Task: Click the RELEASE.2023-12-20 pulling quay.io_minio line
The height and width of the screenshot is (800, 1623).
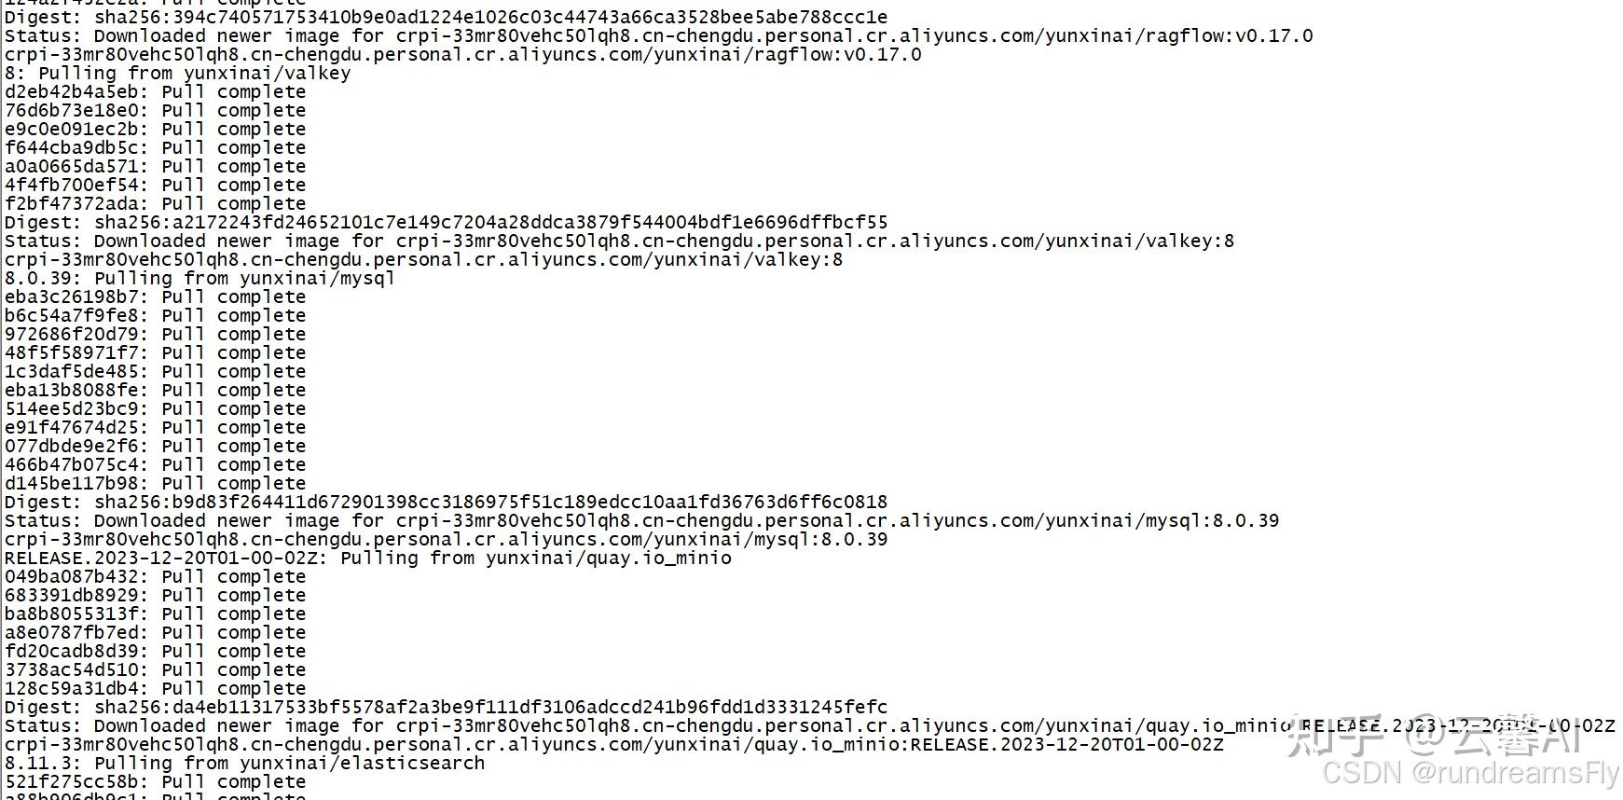Action: [x=367, y=559]
